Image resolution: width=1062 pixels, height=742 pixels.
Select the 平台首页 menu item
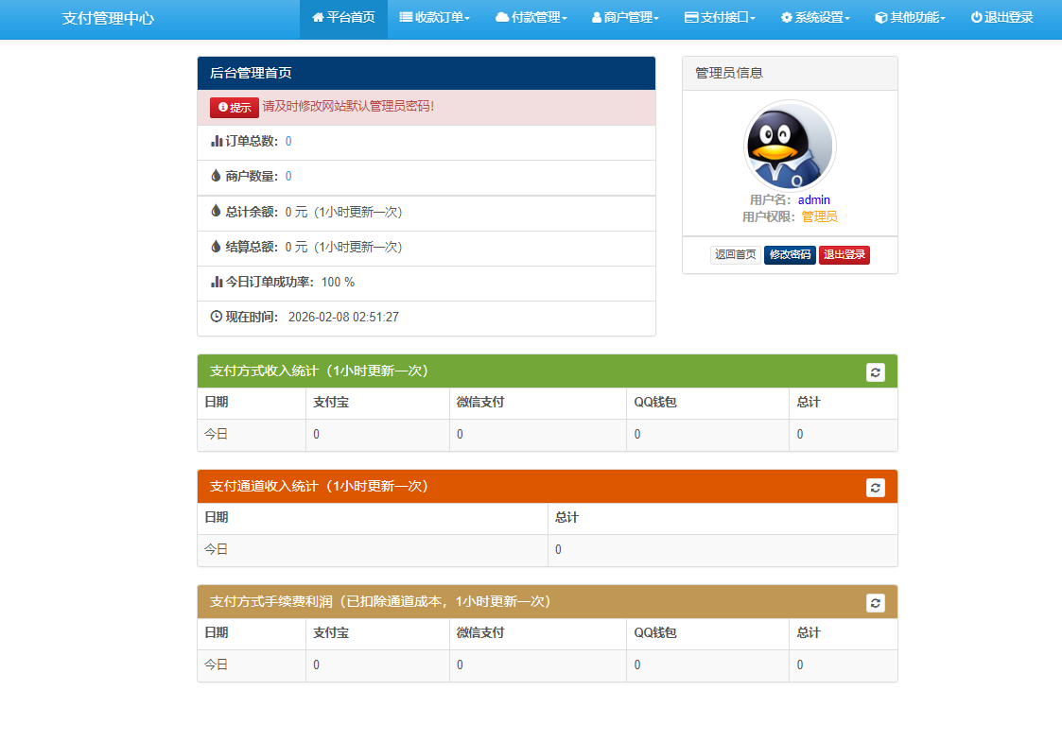pos(343,18)
